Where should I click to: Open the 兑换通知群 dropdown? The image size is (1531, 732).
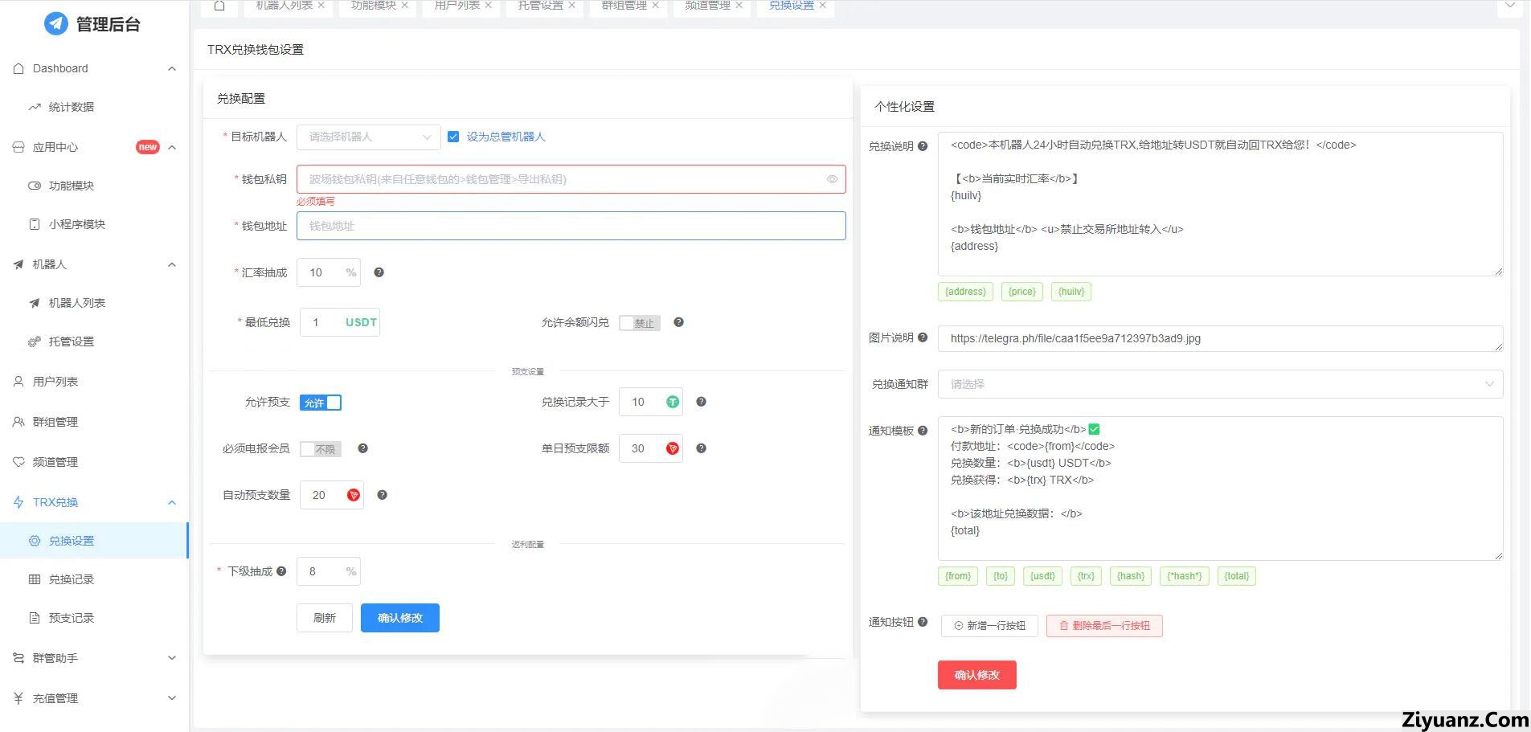(1219, 384)
